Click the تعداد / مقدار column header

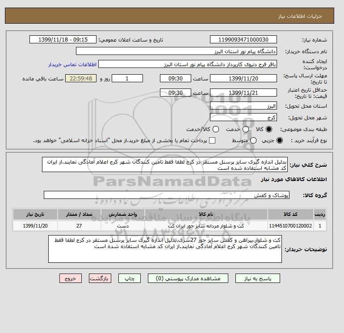[79, 214]
